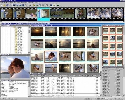Screen dimensions: 125x100
Task: Select the first sunset thumbnail in the grid
Action: click(x=37, y=32)
